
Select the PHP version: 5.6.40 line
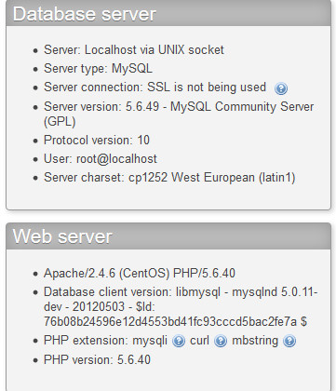pos(97,360)
